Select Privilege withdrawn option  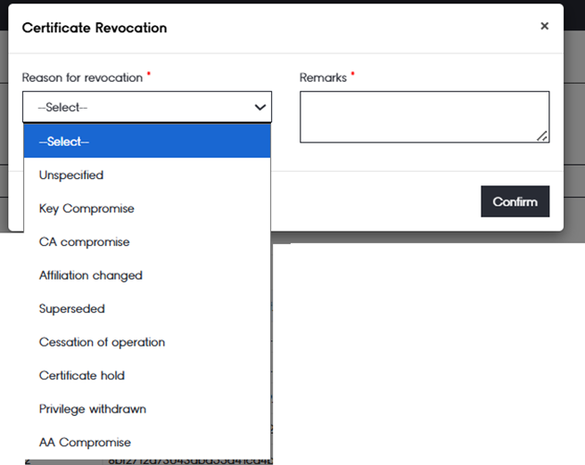pos(92,409)
